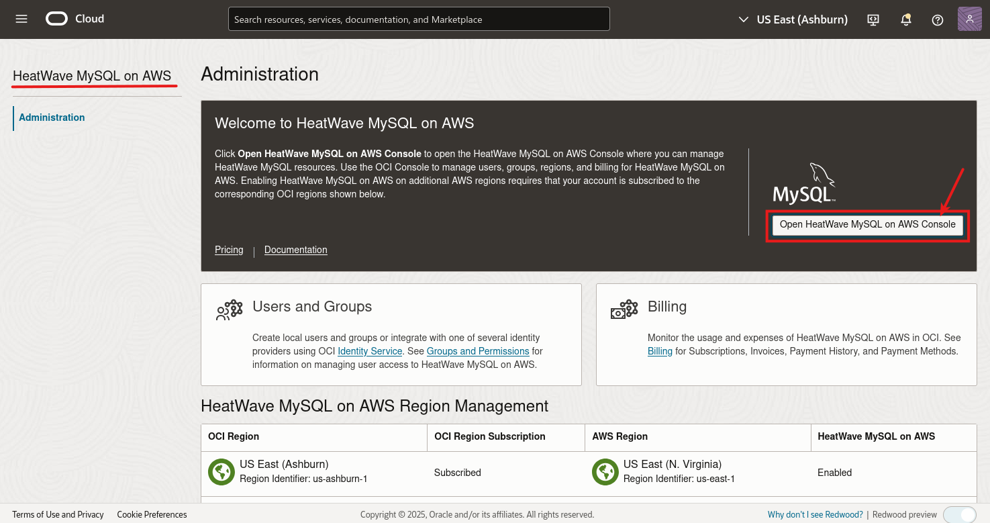Open Cookie Preferences in the footer
The height and width of the screenshot is (523, 990).
click(x=152, y=514)
